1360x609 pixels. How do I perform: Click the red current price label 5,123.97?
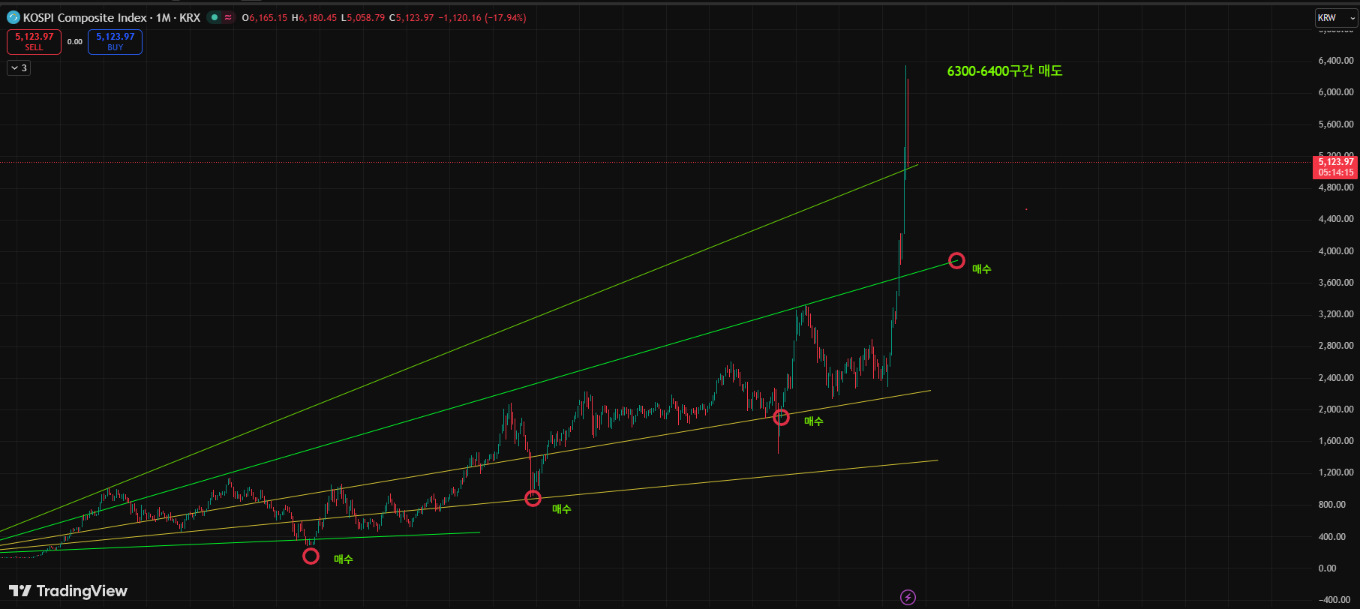(1335, 162)
